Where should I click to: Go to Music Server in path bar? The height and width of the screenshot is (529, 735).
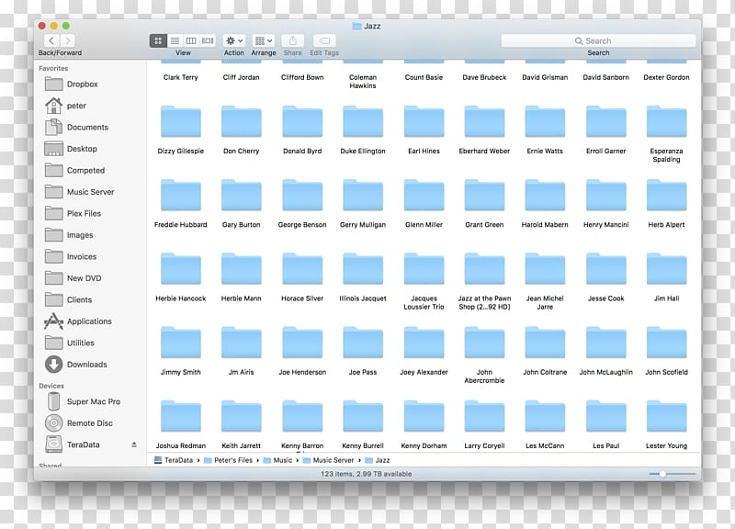point(329,460)
